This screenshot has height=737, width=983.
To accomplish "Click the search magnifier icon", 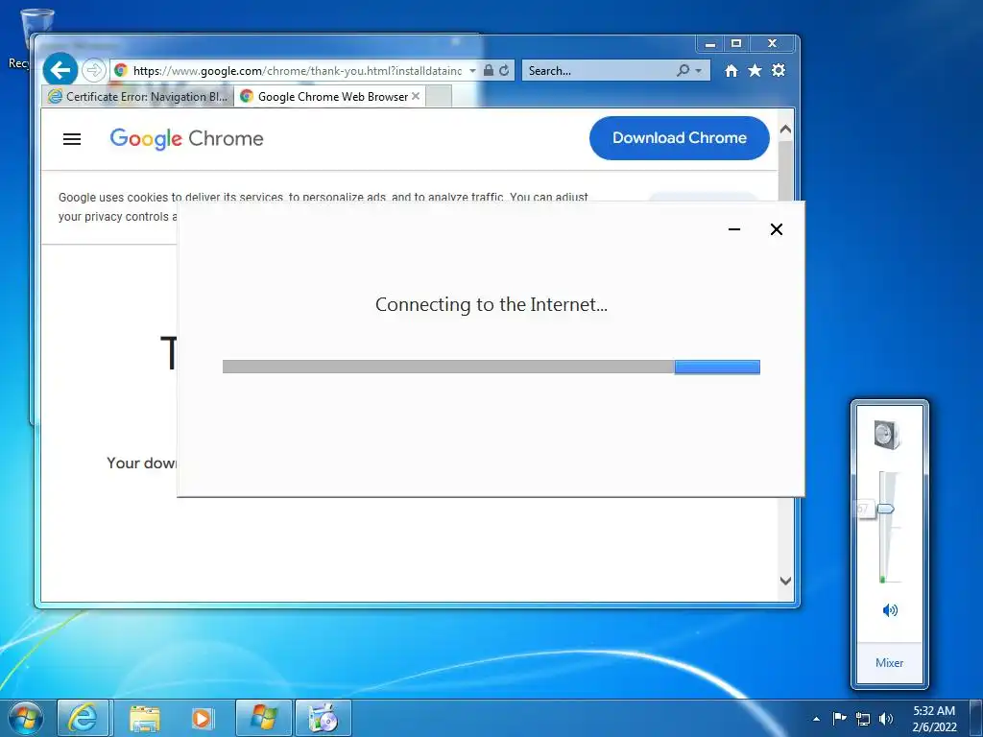I will 683,71.
